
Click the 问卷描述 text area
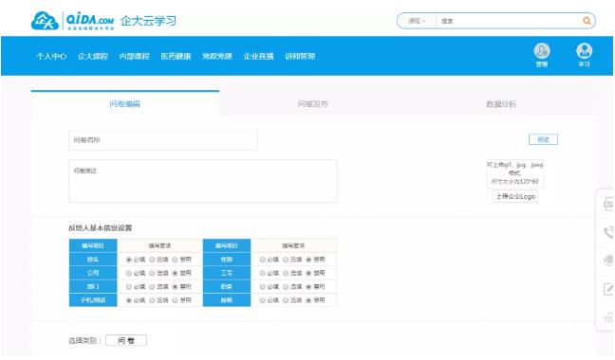203,181
